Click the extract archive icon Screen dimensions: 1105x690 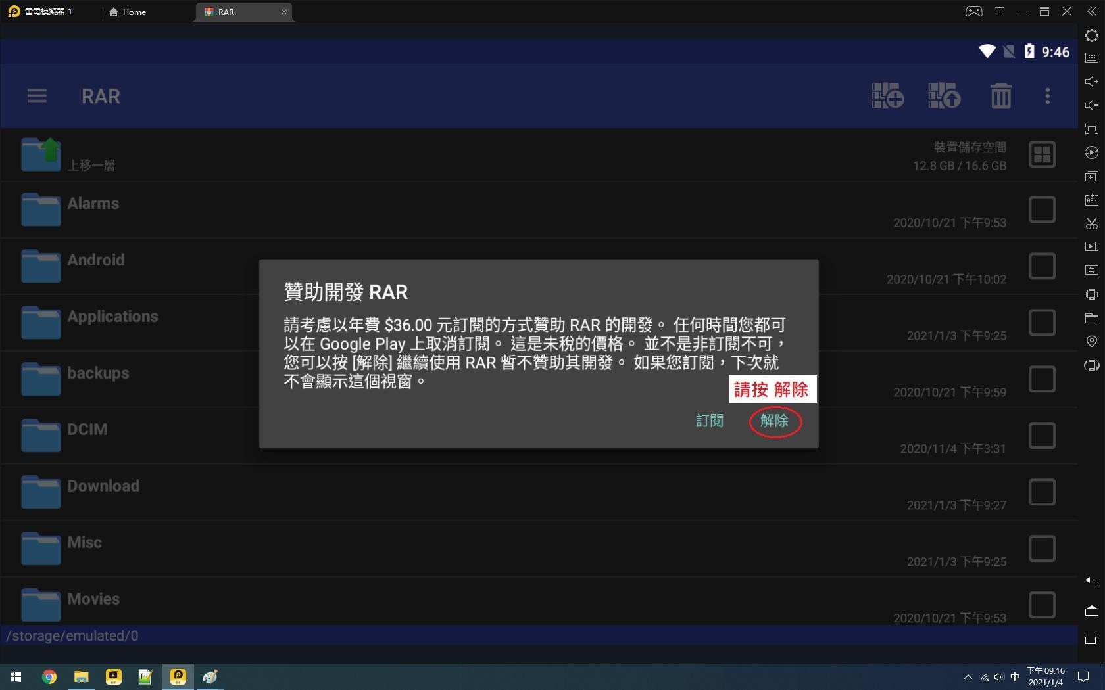(944, 96)
